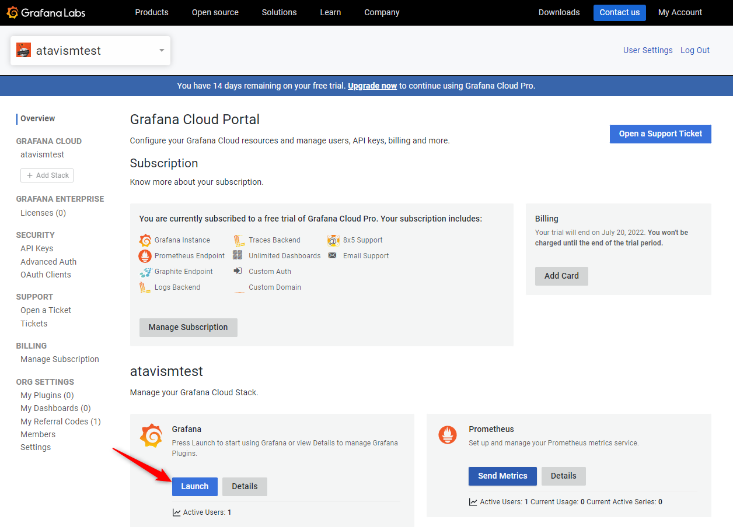Click the 8x5 Support icon
The width and height of the screenshot is (733, 527).
(x=333, y=240)
